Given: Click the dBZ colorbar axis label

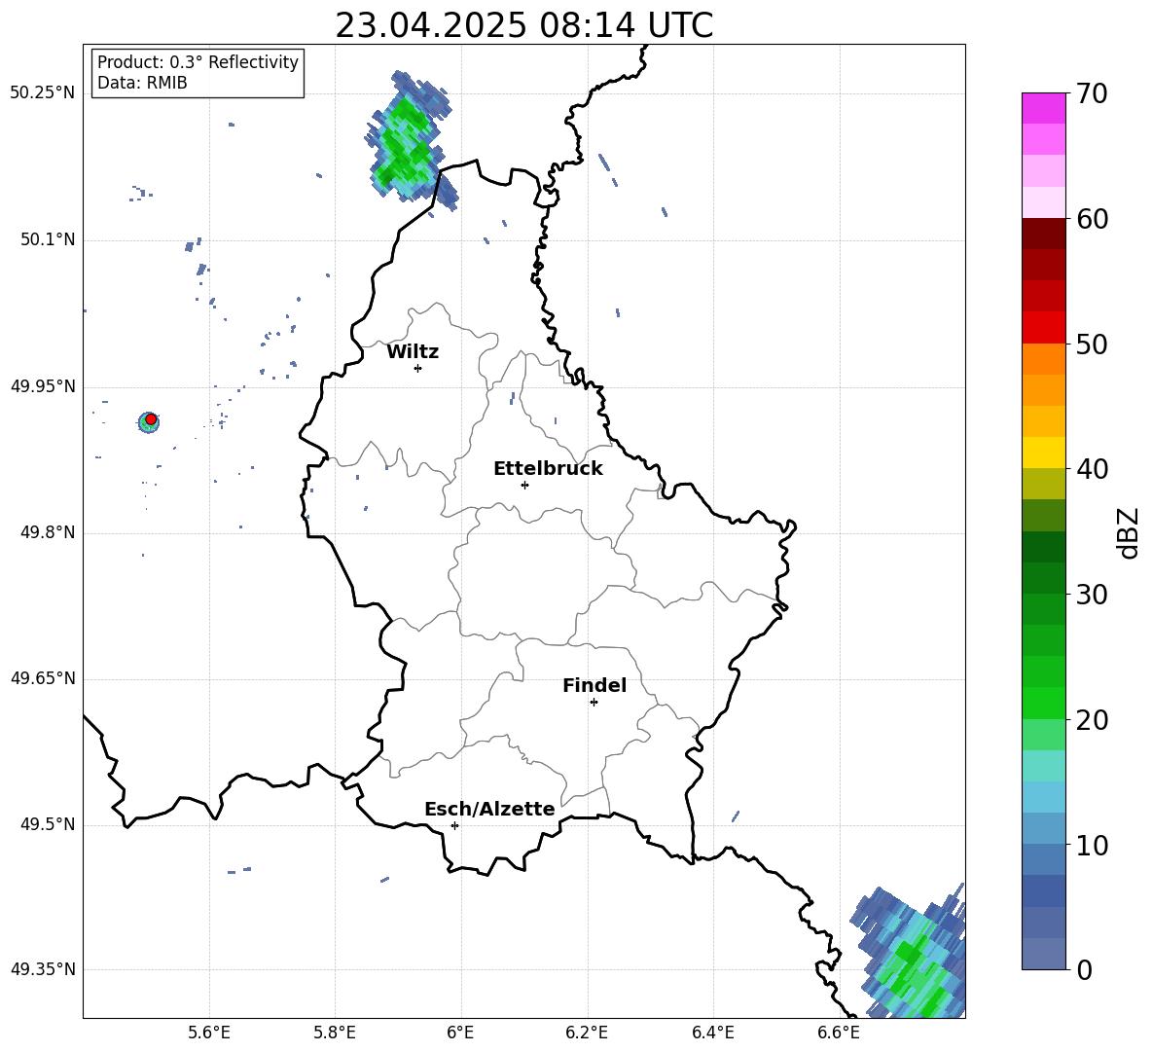Looking at the screenshot, I should pos(1130,532).
